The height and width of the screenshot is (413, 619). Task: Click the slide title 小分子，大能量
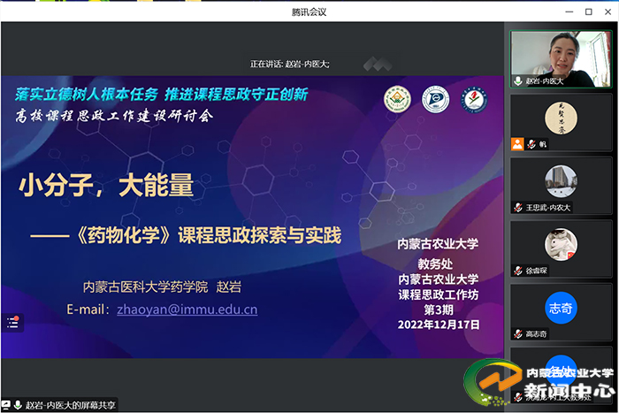106,185
